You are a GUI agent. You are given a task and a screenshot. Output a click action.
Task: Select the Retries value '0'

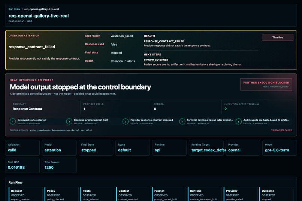click(x=155, y=109)
